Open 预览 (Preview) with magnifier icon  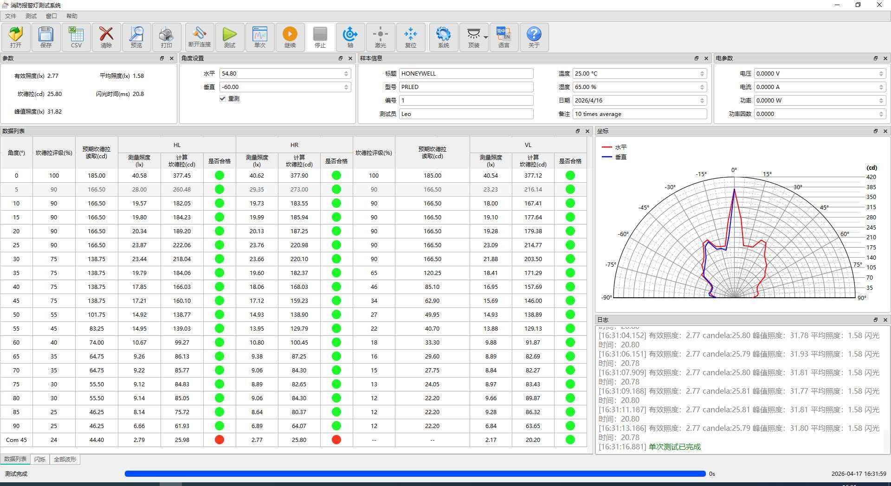click(136, 37)
